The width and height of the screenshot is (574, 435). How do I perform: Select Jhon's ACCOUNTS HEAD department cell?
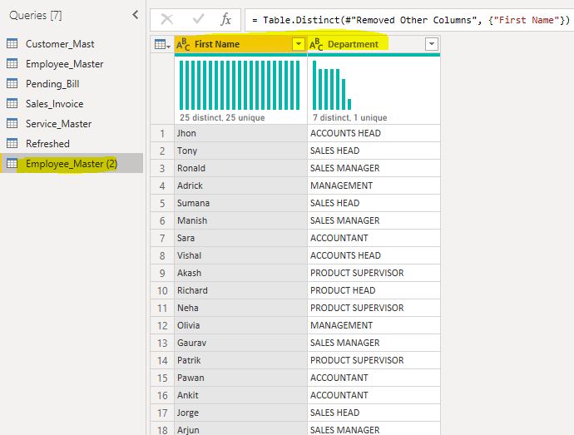tap(374, 133)
